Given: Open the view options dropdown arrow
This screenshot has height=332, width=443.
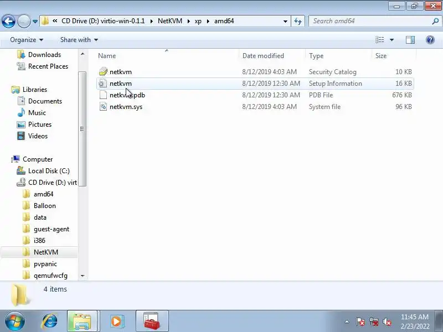Looking at the screenshot, I should point(392,40).
